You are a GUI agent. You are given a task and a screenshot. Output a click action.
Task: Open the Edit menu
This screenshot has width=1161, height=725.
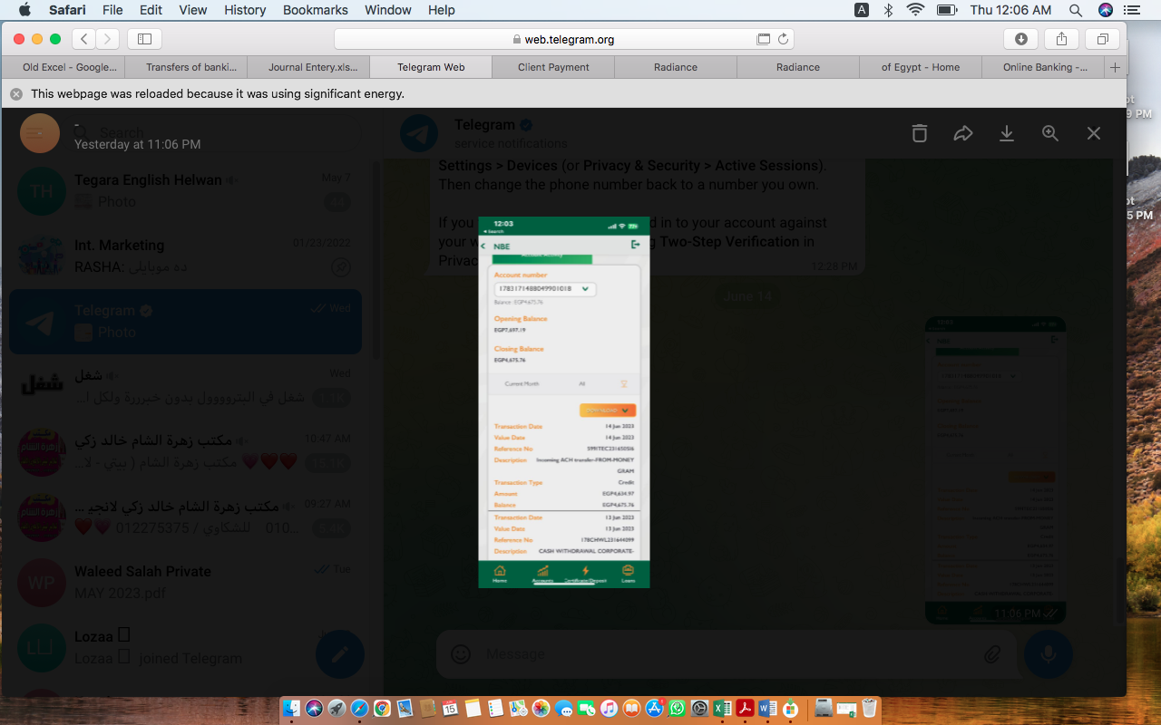click(x=151, y=10)
